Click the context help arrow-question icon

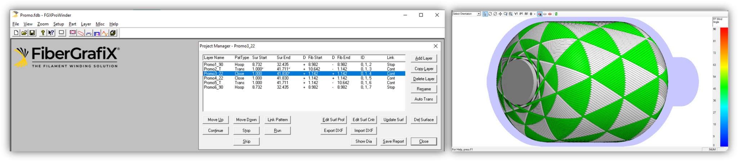(51, 33)
